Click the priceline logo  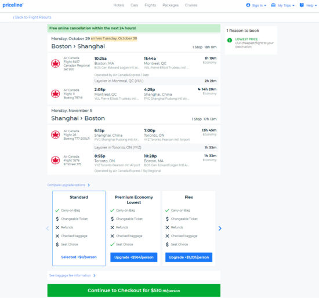tap(13, 5)
